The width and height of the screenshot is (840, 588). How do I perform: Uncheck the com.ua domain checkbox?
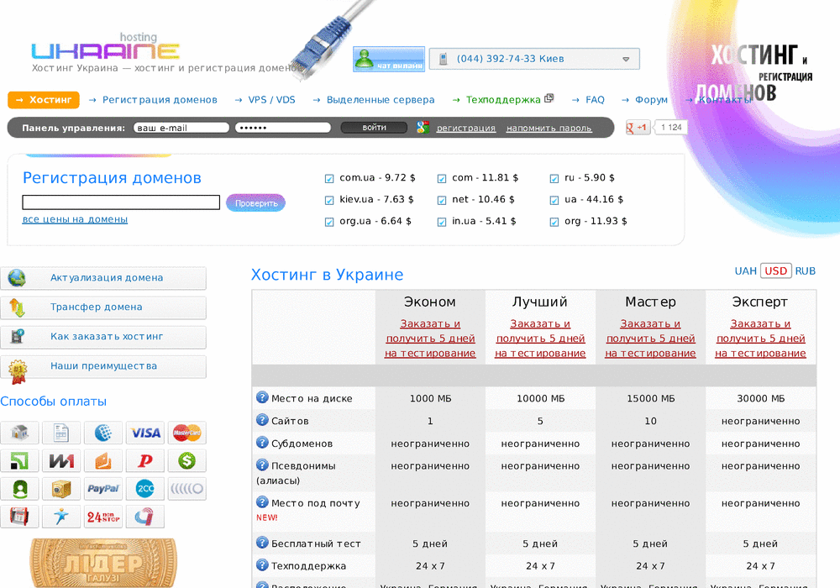pos(329,179)
